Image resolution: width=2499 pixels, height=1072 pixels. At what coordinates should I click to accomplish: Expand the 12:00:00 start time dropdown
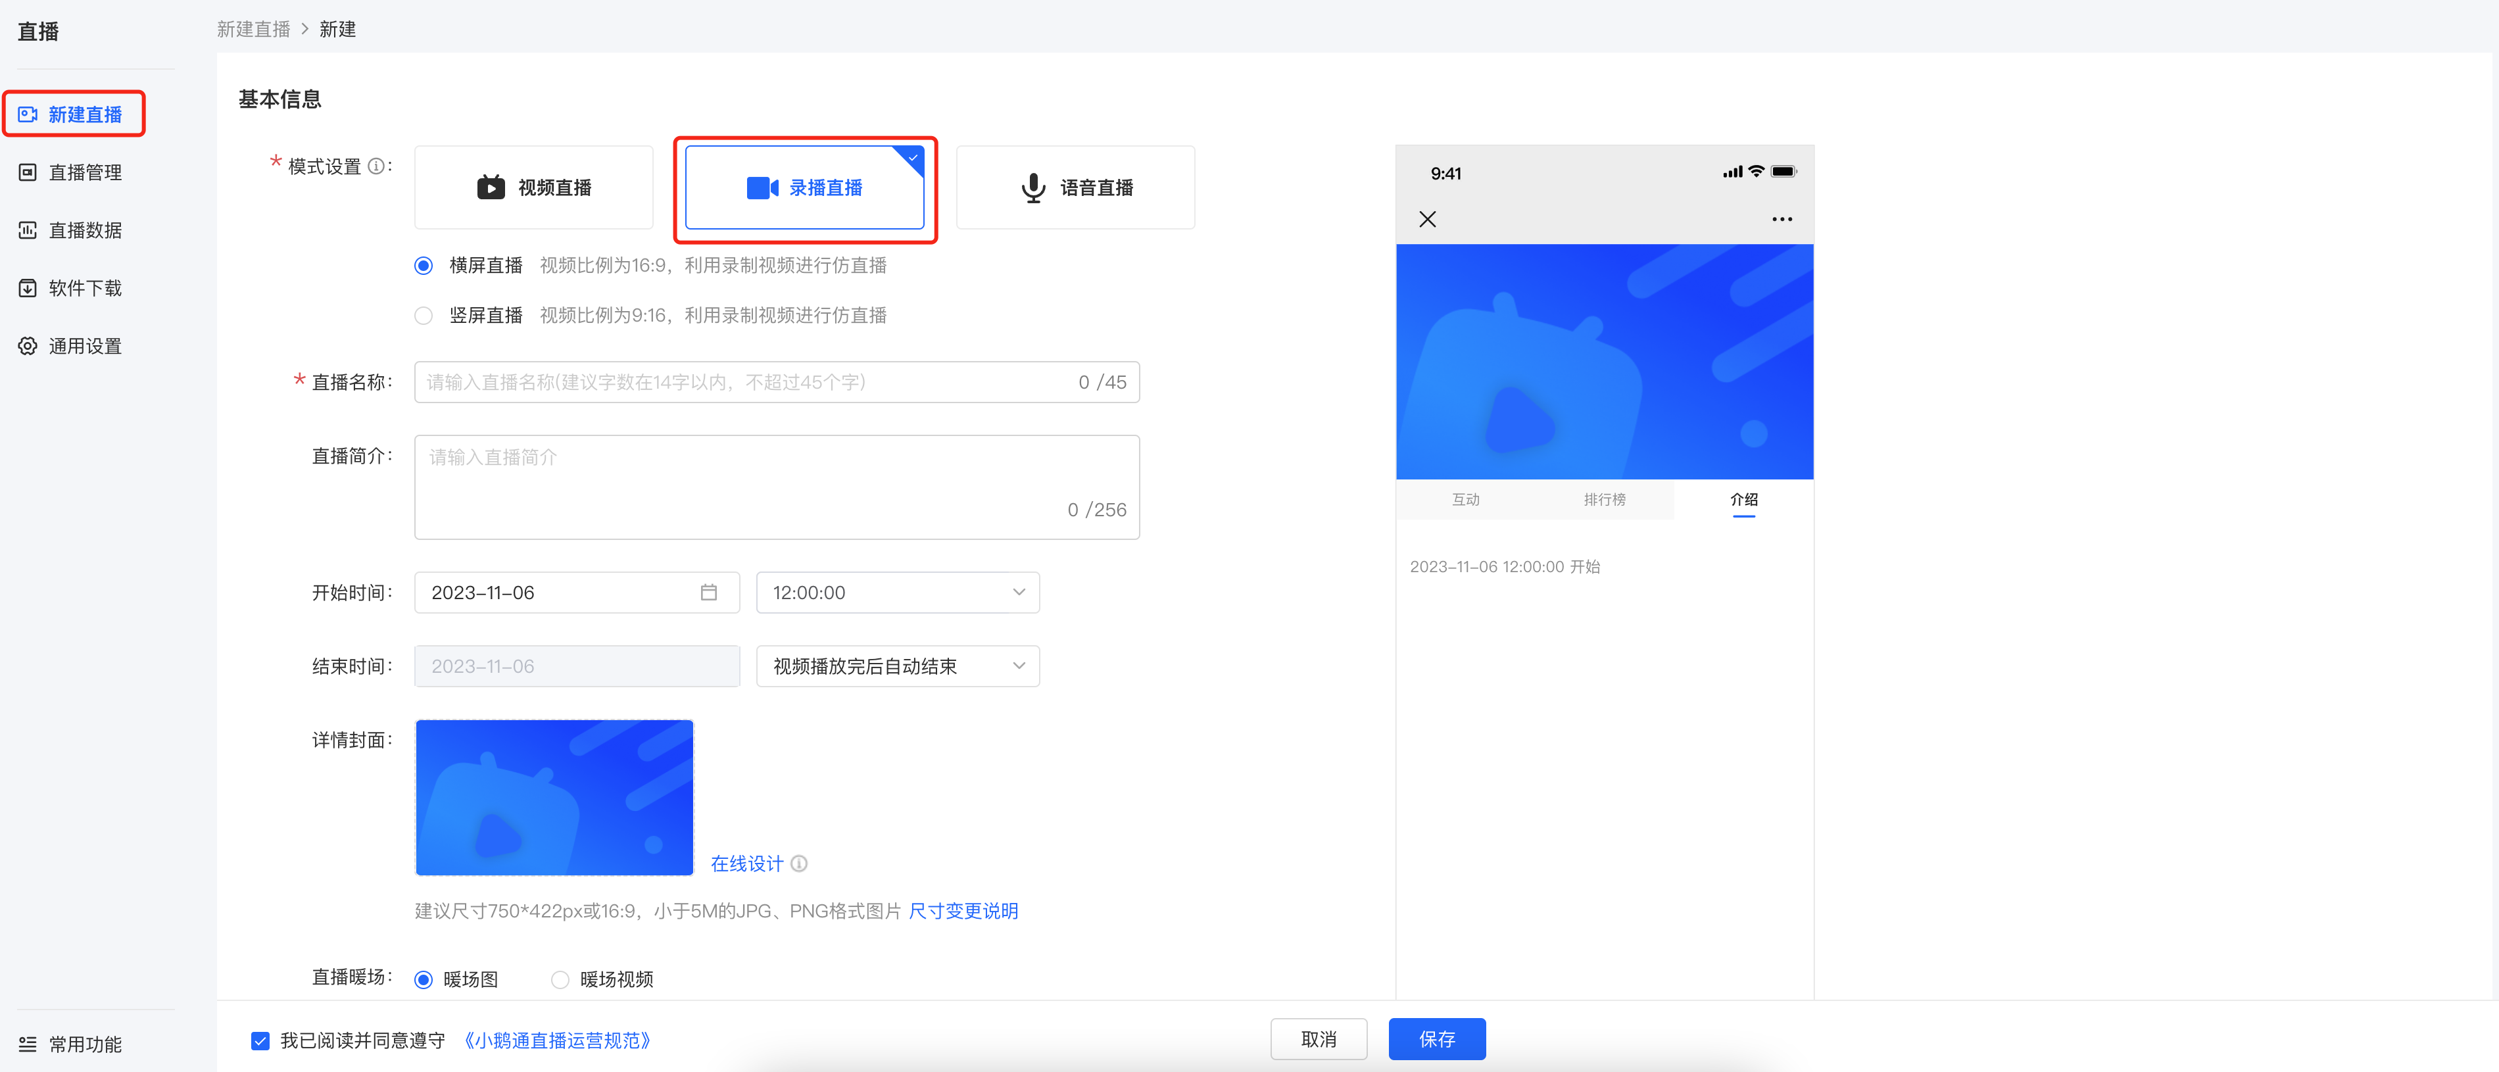(898, 593)
